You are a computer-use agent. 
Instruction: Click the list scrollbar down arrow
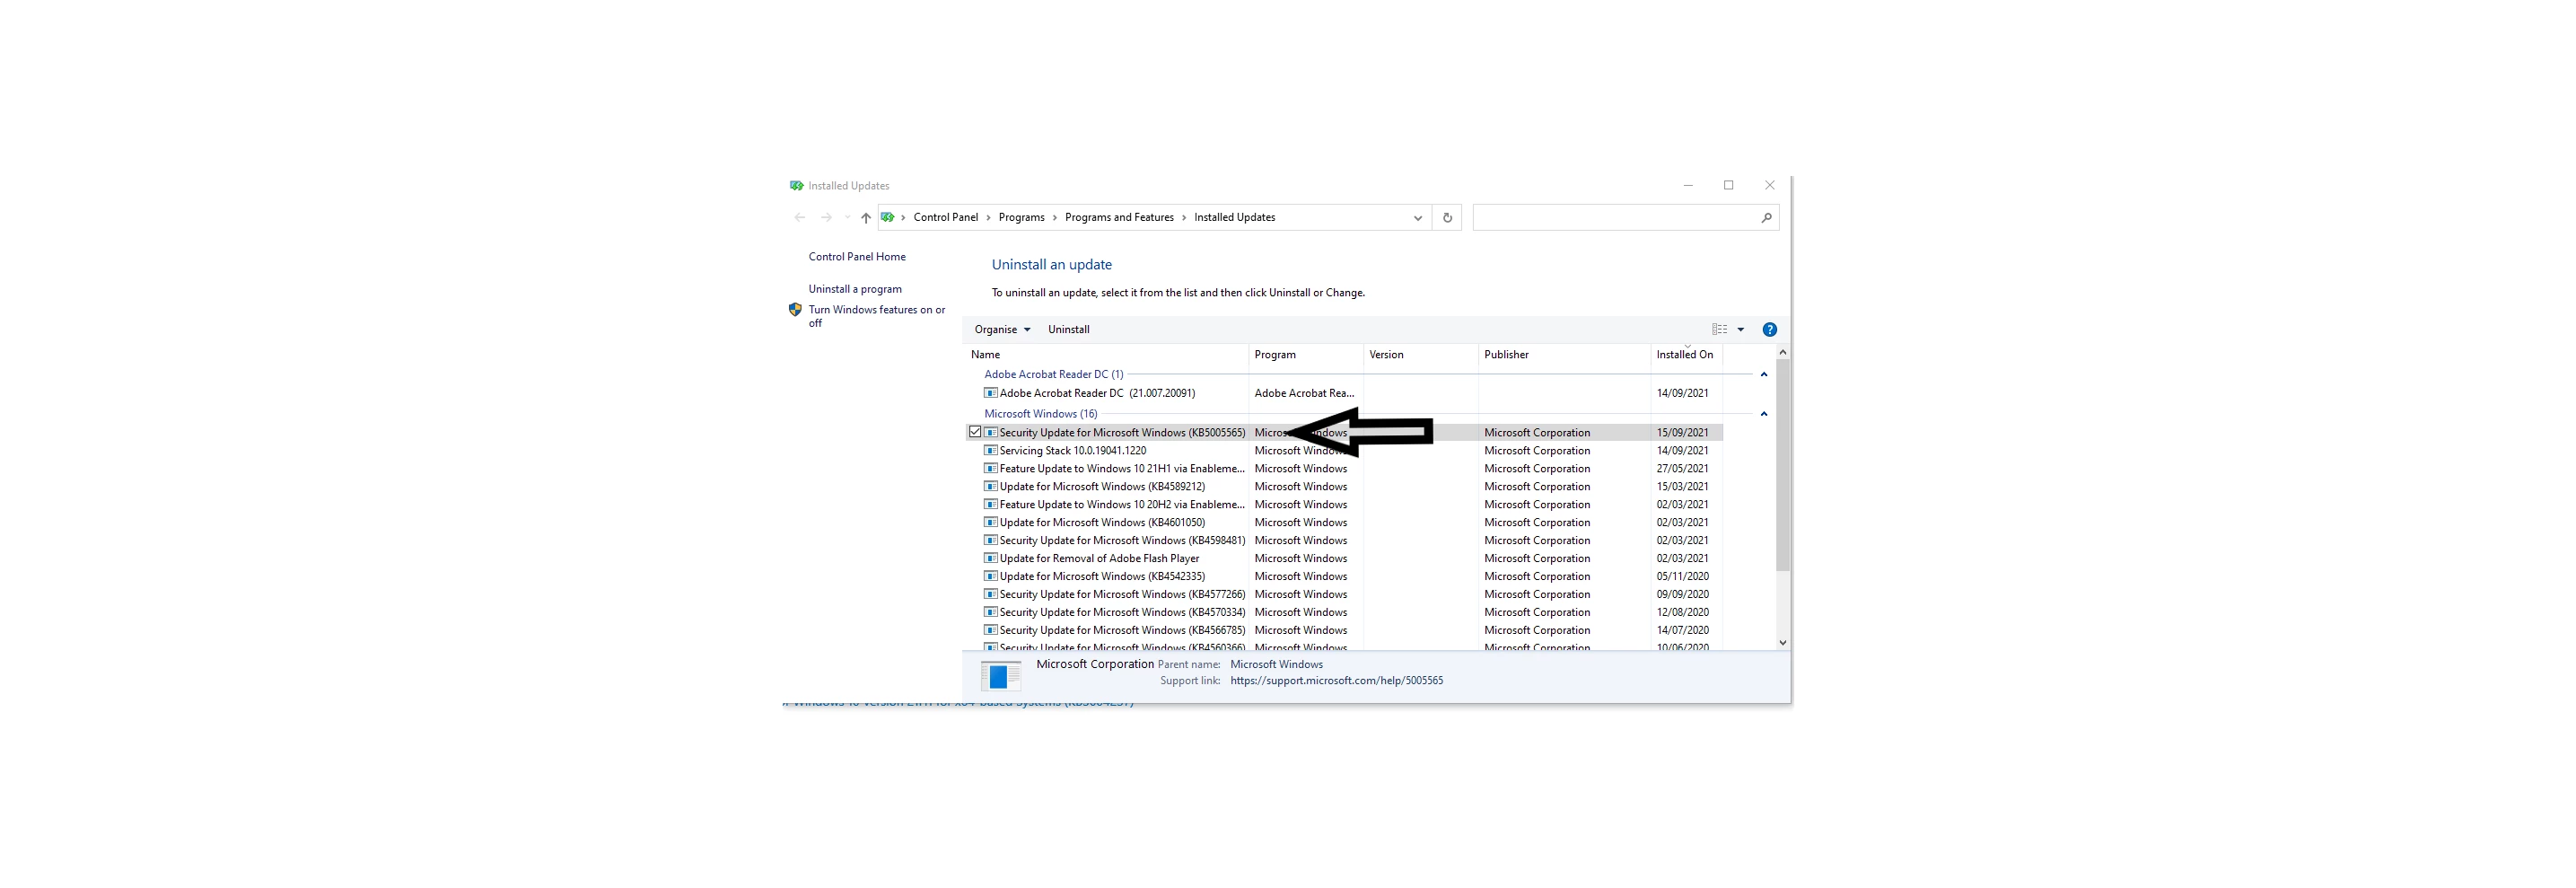(x=1782, y=643)
